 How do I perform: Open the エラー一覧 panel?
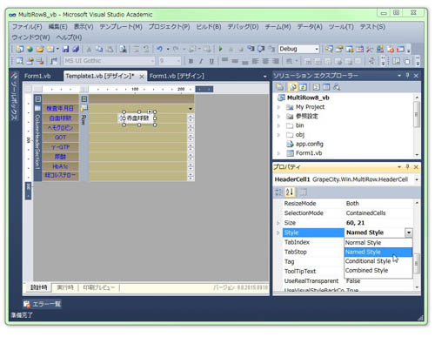(43, 304)
